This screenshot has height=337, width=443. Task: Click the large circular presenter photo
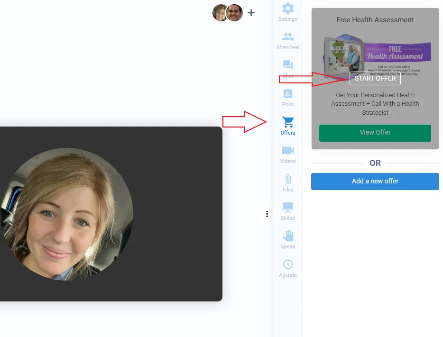coord(66,214)
